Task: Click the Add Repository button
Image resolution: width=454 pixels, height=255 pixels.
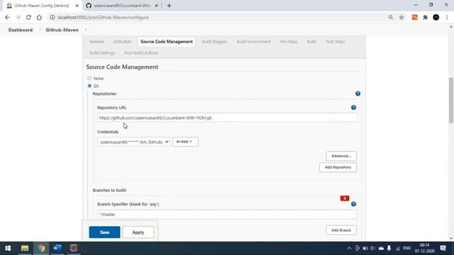Action: (338, 167)
